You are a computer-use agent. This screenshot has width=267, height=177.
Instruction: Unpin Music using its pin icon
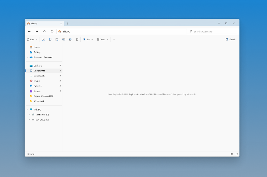[x=60, y=81]
